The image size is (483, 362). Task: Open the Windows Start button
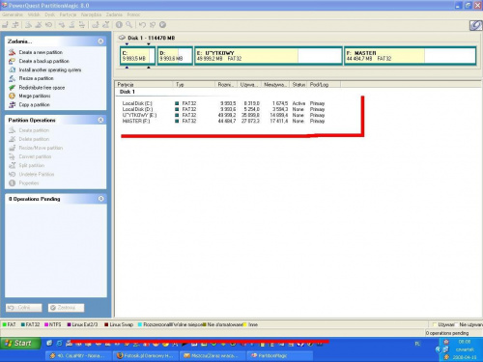coord(20,344)
